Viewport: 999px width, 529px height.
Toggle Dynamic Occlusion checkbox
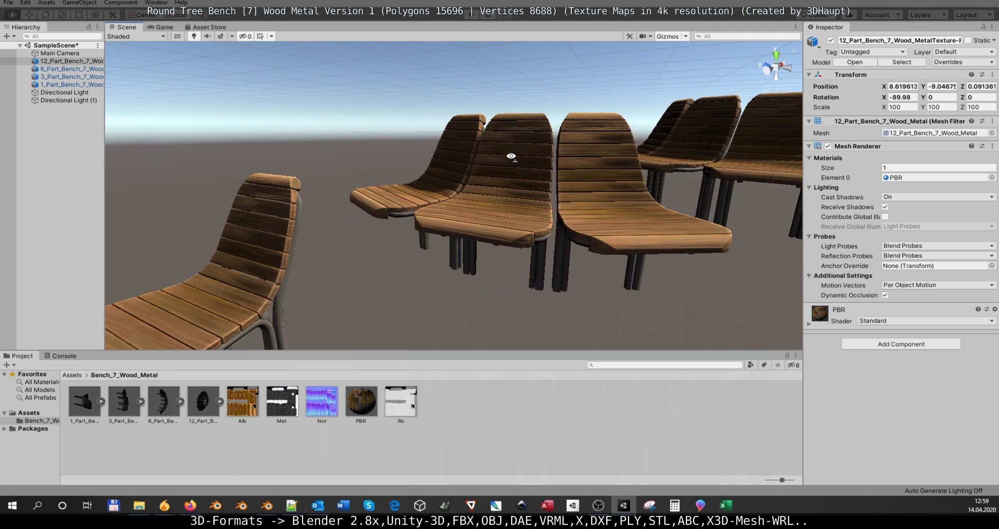point(885,295)
